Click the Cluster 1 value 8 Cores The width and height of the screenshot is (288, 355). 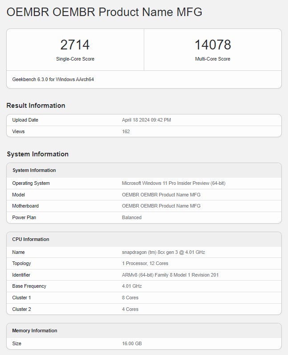click(x=130, y=298)
